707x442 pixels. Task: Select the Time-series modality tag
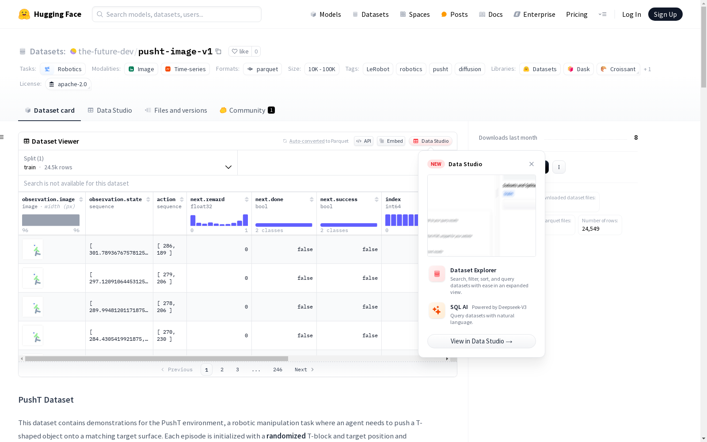coord(185,69)
